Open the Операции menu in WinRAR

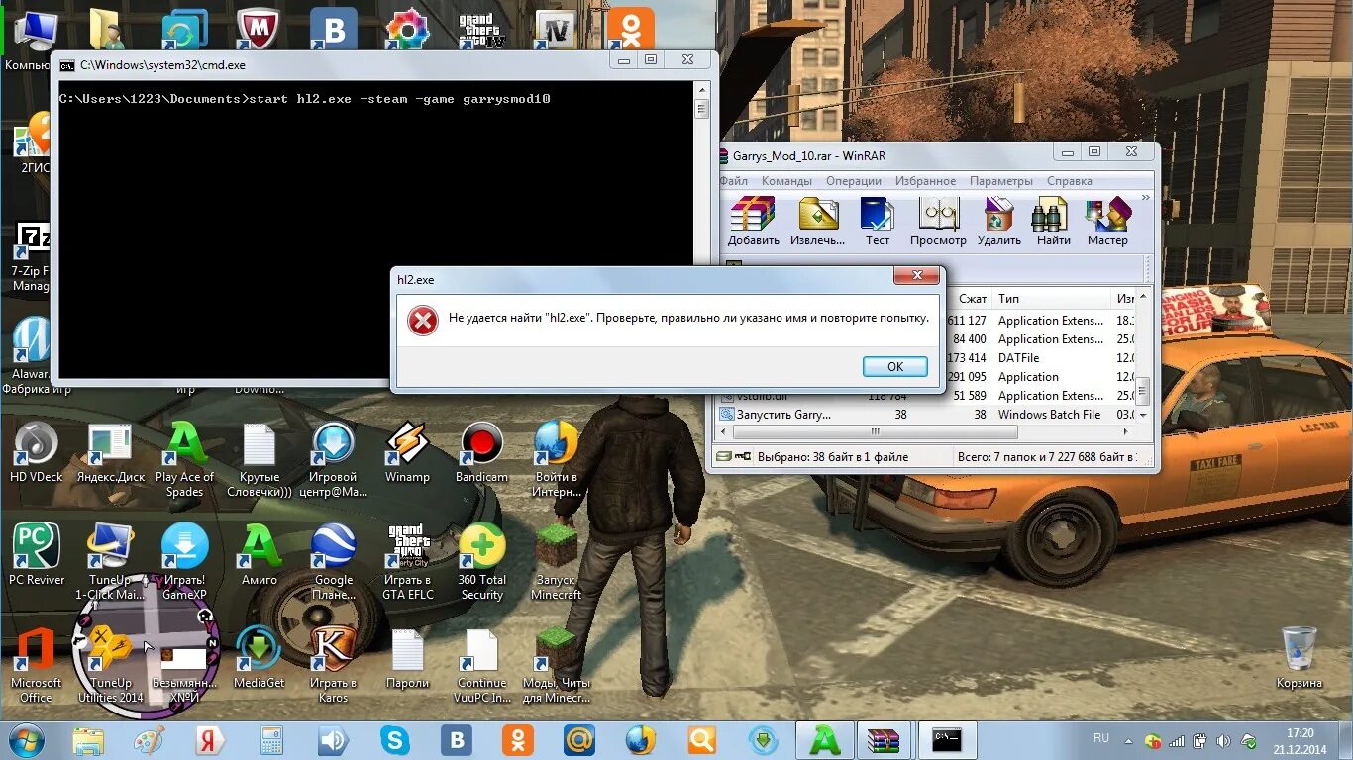tap(854, 181)
